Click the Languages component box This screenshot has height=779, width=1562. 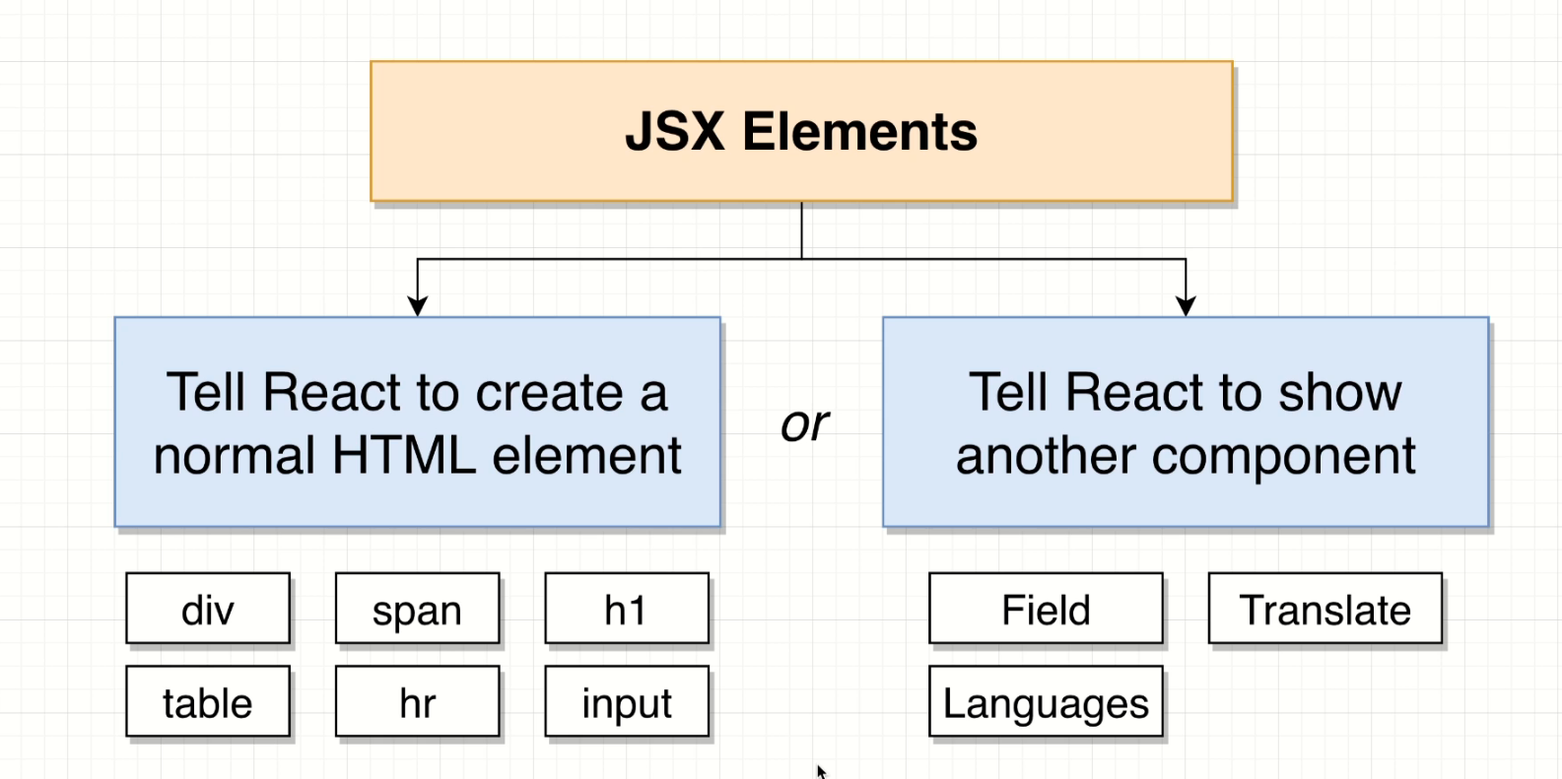(x=1046, y=702)
